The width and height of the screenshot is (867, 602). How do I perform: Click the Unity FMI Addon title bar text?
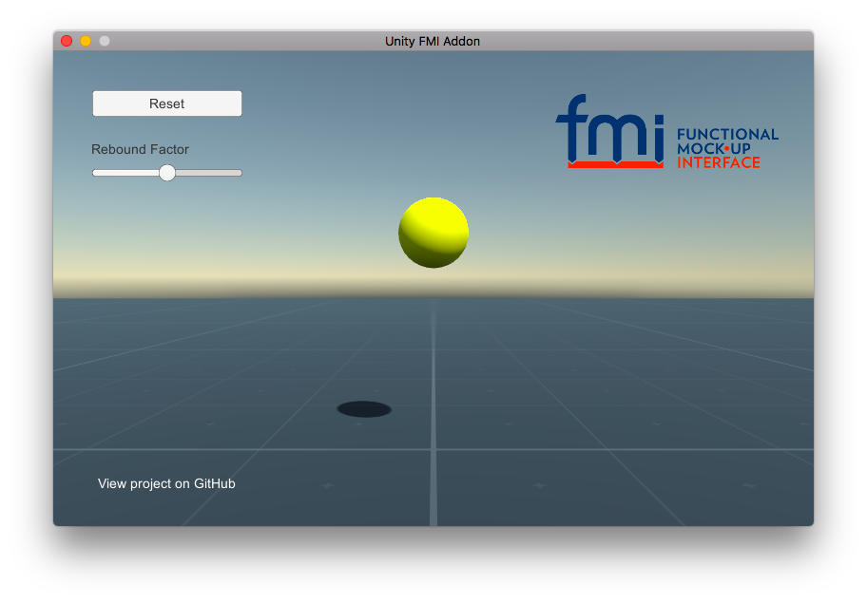433,41
